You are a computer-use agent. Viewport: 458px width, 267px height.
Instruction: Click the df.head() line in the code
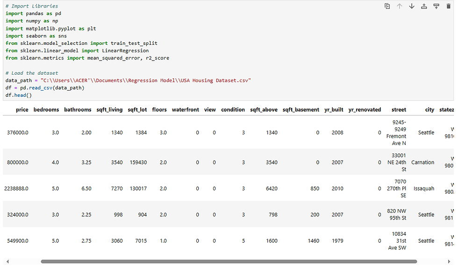tap(19, 95)
